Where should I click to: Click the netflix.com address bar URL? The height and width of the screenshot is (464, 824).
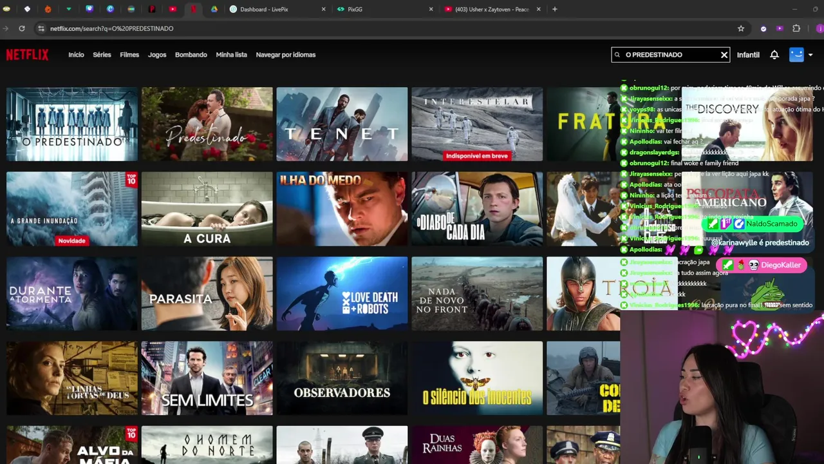tap(112, 28)
